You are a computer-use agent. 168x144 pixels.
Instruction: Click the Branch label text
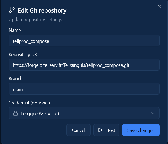(15, 79)
